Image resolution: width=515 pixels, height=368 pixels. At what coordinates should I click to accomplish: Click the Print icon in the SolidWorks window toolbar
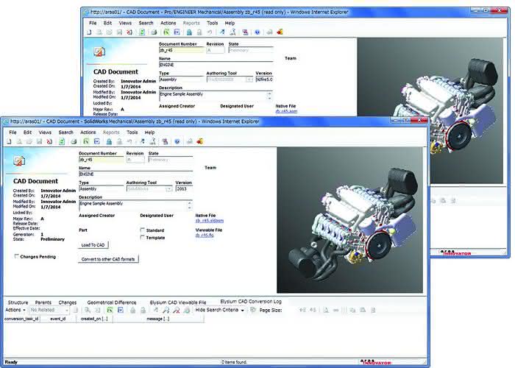(x=74, y=141)
